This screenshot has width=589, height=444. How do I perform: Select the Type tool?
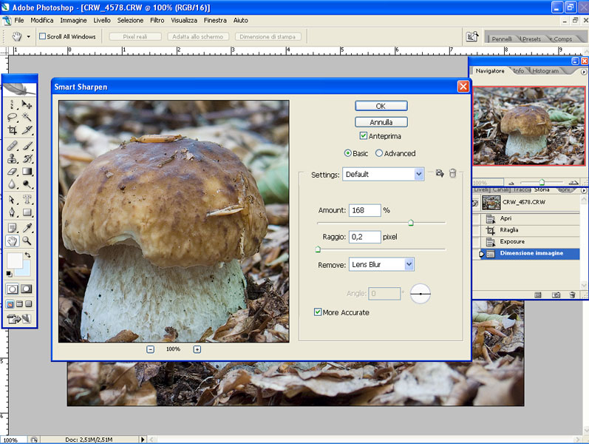click(27, 200)
